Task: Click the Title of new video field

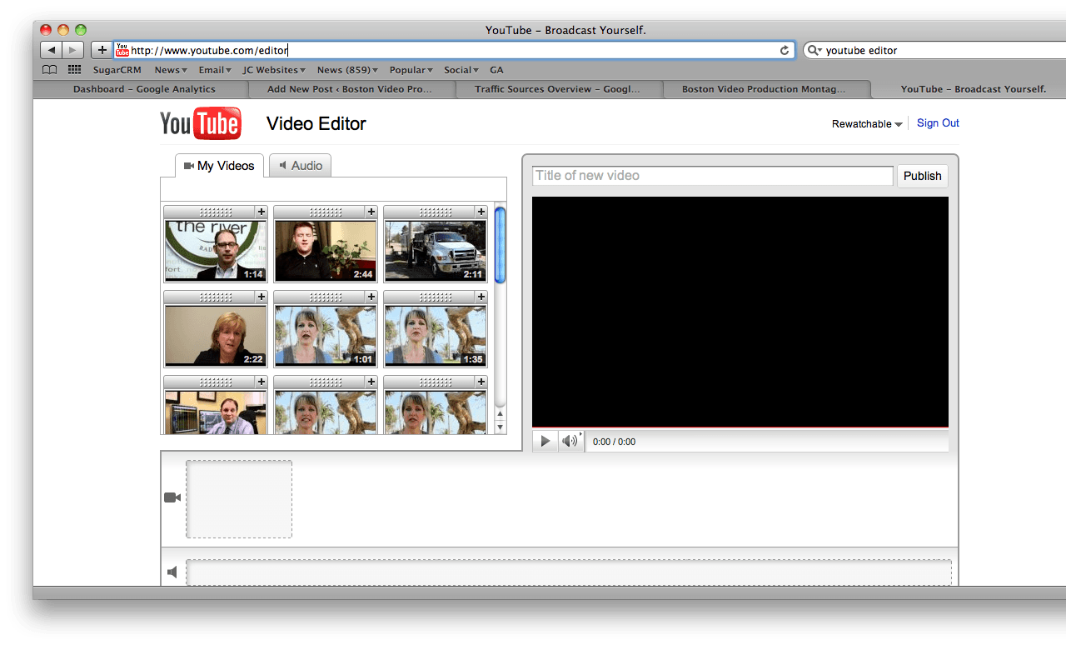Action: click(x=712, y=176)
